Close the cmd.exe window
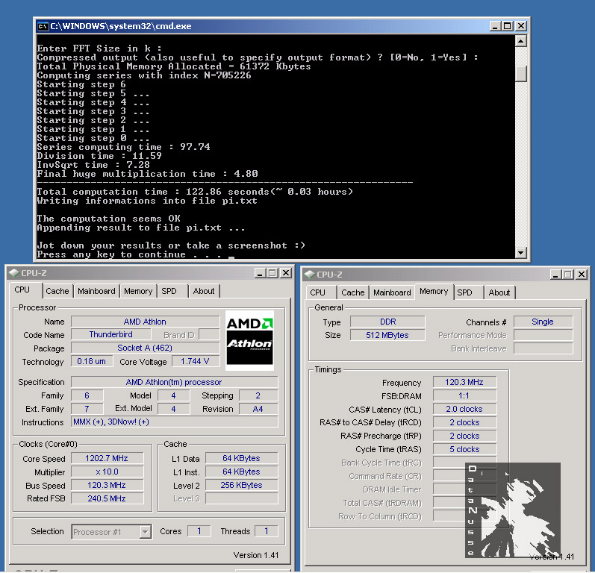 coord(521,26)
